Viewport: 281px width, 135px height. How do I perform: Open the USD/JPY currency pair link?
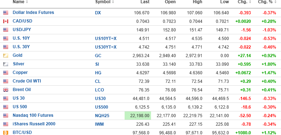22,30
